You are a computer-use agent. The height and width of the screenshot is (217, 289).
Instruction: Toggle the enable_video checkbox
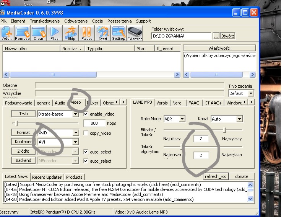click(x=86, y=114)
